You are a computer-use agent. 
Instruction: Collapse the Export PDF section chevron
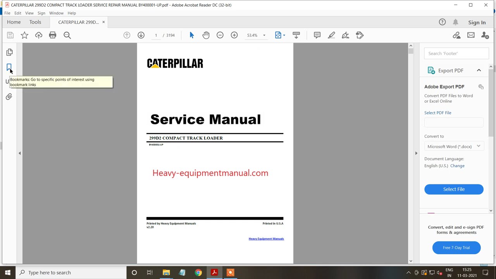(479, 70)
